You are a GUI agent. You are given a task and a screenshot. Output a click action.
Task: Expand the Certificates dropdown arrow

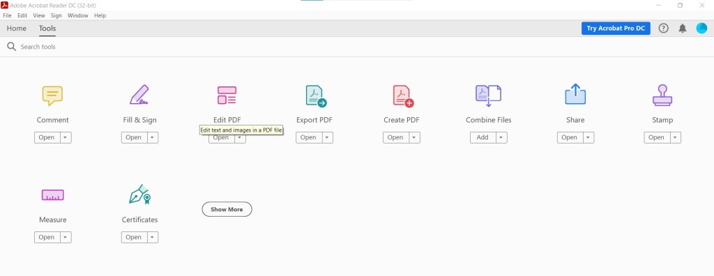(x=153, y=237)
